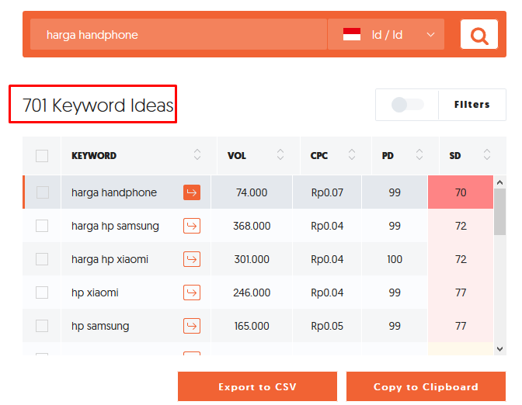Viewport: 522px width, 405px height.
Task: Click Copy to Clipboard button
Action: click(426, 386)
